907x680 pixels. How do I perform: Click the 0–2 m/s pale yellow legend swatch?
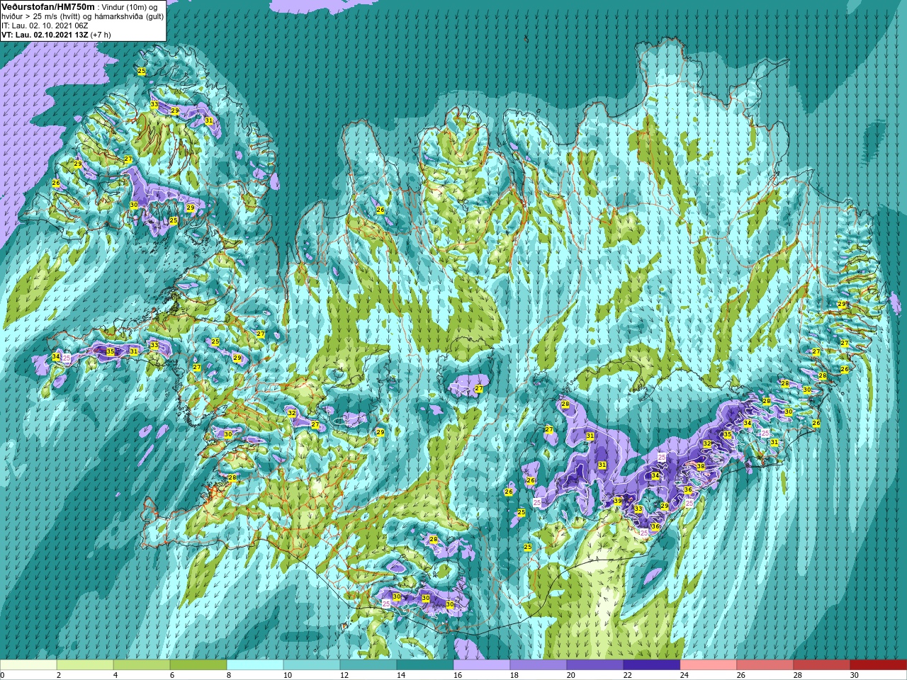[28, 665]
